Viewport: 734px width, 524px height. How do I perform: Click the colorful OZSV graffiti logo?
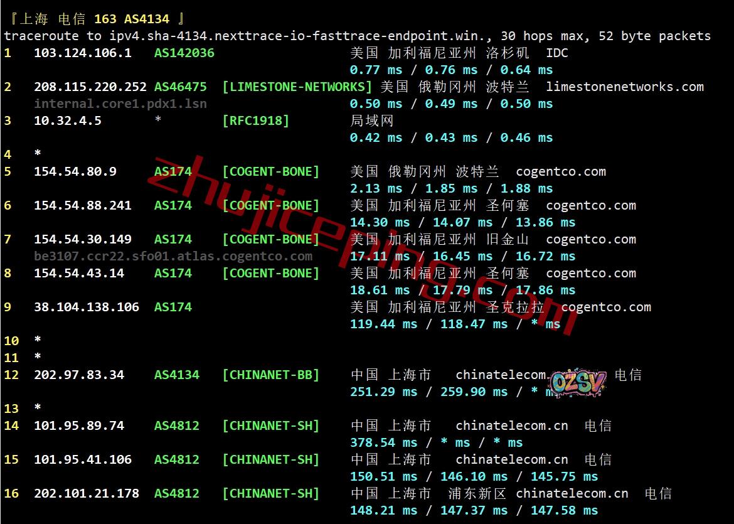pyautogui.click(x=578, y=382)
